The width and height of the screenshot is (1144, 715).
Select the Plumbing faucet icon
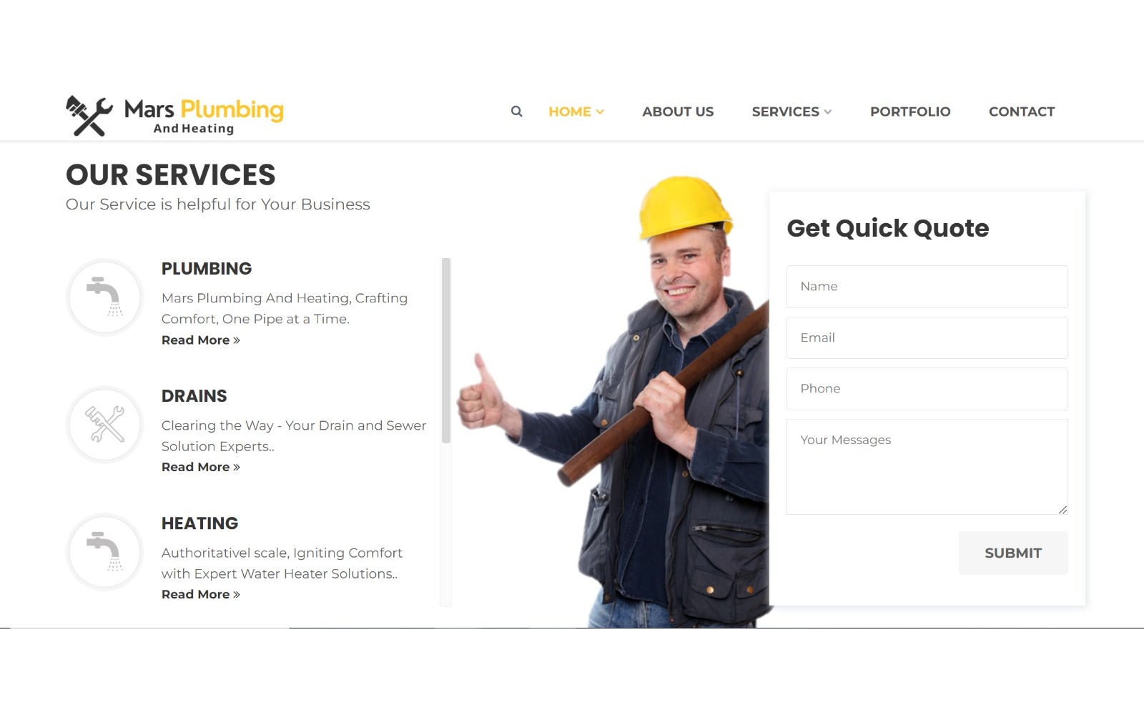pyautogui.click(x=105, y=297)
